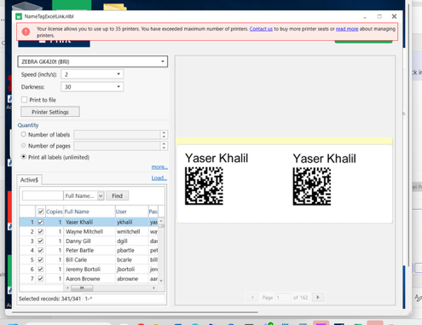Click the ykhalil user cell

tap(131, 222)
